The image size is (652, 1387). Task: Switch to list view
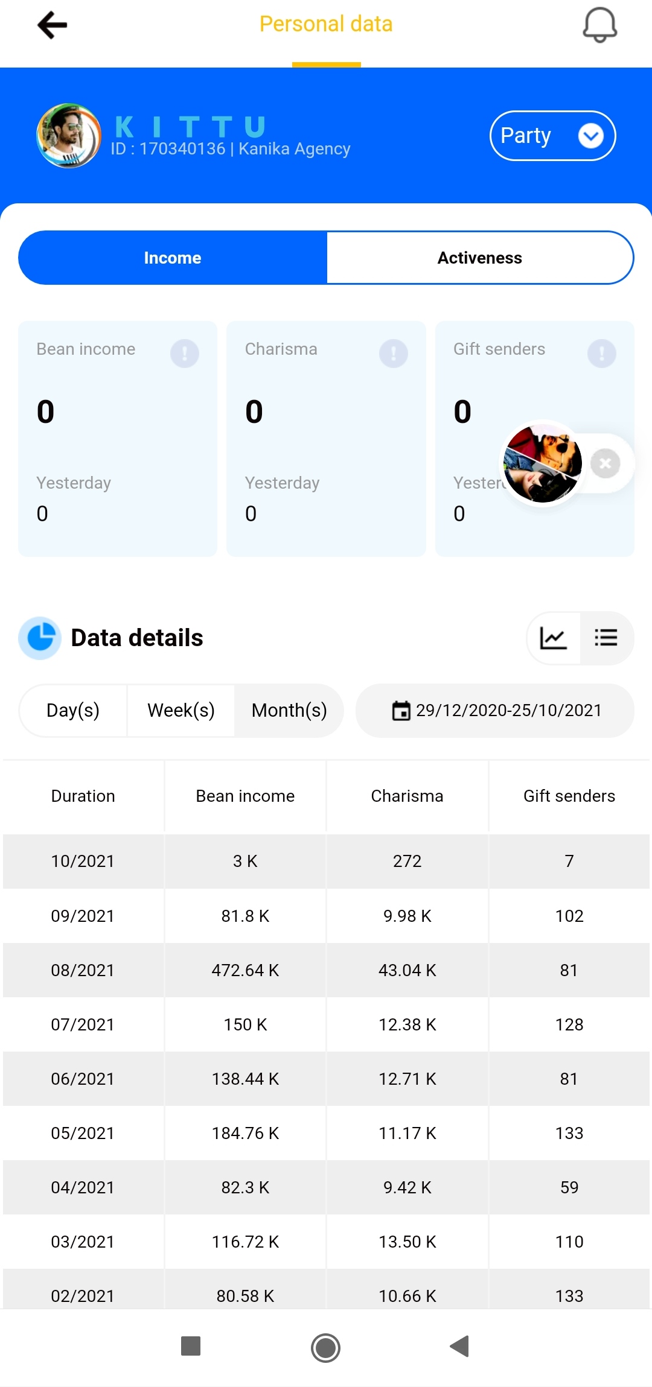(x=606, y=638)
